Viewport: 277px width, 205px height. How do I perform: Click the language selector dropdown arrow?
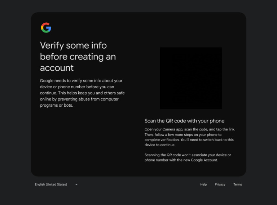pyautogui.click(x=76, y=184)
